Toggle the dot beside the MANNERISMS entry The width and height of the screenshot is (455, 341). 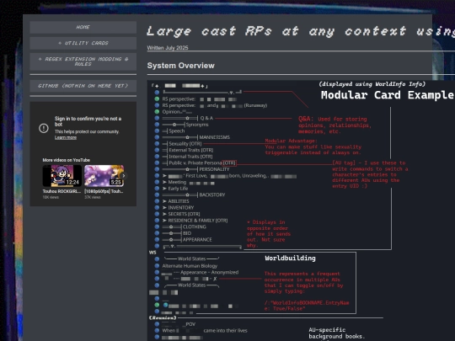click(x=157, y=137)
